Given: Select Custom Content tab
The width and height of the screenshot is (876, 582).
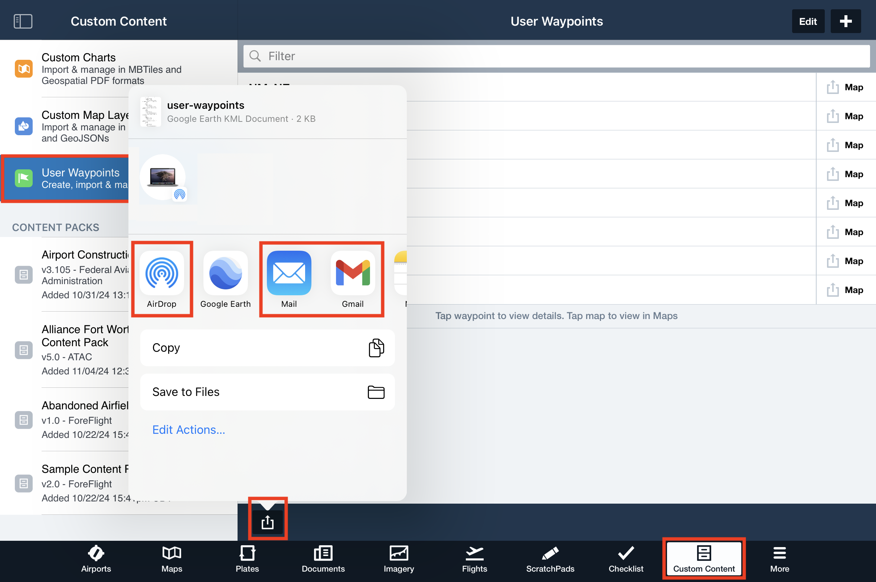Looking at the screenshot, I should [704, 559].
